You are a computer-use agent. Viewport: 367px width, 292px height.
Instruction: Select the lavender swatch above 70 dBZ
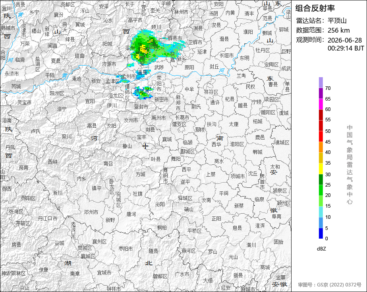(321, 82)
